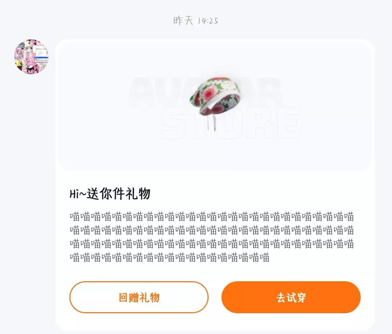Click the orange 去试穿 button

(291, 297)
